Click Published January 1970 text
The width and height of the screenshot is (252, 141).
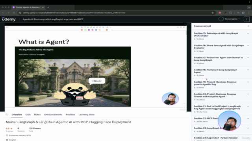point(20,136)
